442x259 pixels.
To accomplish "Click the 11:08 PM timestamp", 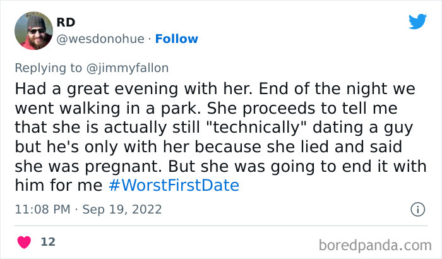I will tap(40, 209).
